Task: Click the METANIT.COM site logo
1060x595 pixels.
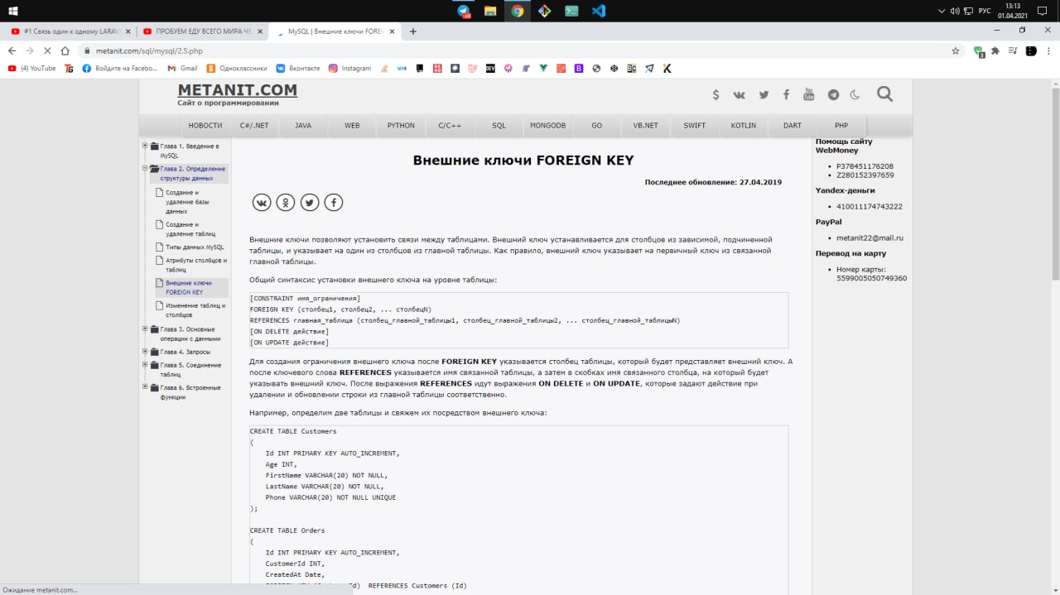Action: coord(237,90)
